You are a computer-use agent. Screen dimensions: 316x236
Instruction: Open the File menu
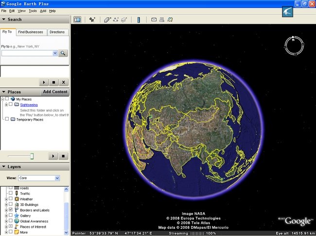[4, 11]
